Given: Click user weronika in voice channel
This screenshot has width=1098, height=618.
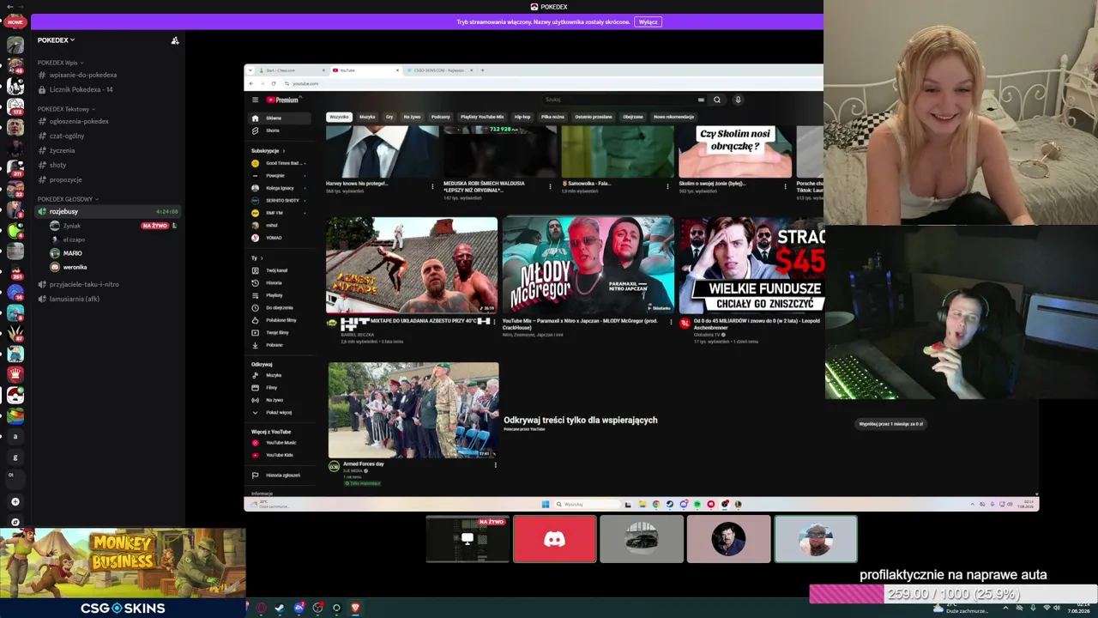Looking at the screenshot, I should click(x=75, y=267).
